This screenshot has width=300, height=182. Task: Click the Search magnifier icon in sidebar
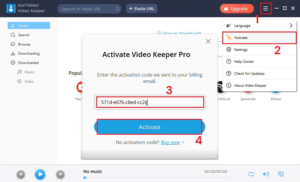click(13, 35)
